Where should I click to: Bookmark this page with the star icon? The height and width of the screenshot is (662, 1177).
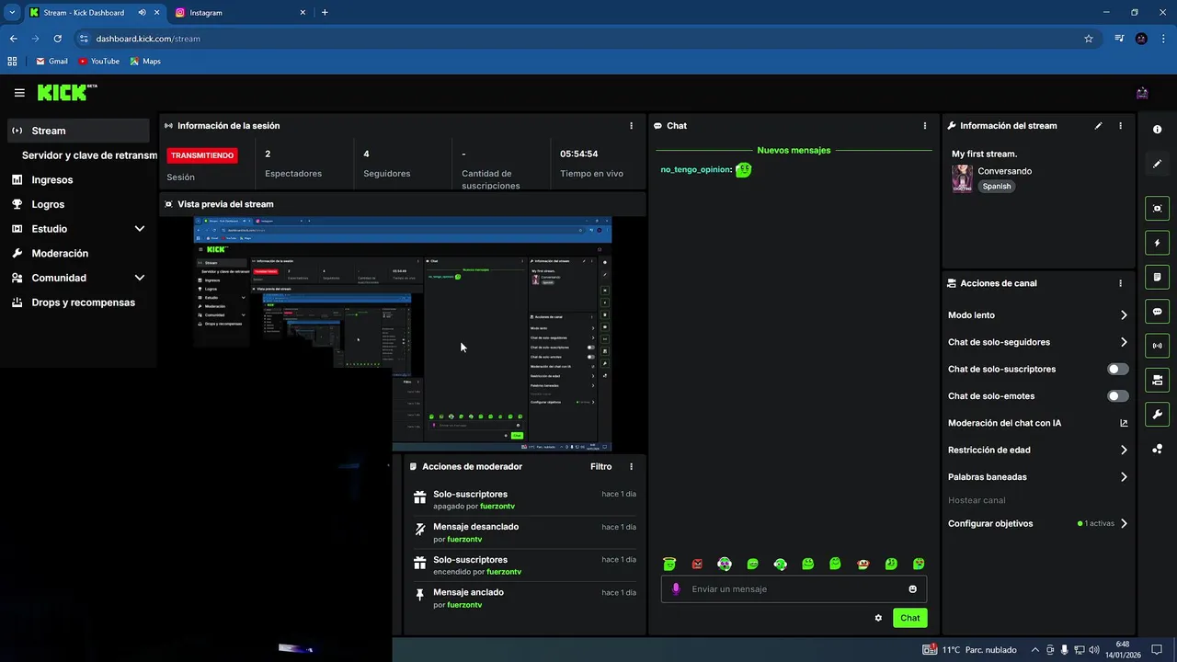[1089, 39]
